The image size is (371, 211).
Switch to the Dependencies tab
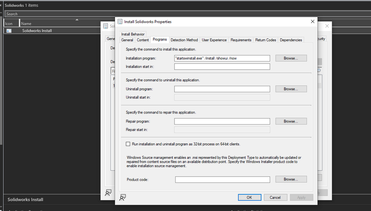291,40
